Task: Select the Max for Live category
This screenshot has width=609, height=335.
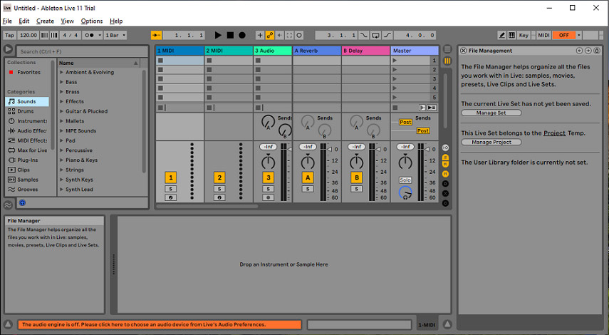Action: coord(27,150)
